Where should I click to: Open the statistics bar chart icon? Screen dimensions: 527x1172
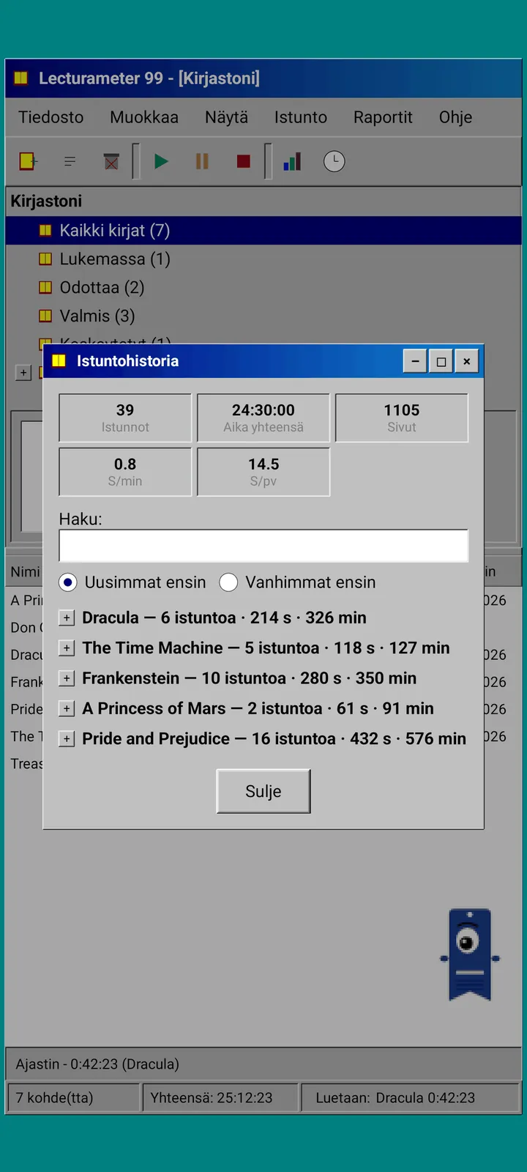pyautogui.click(x=293, y=161)
